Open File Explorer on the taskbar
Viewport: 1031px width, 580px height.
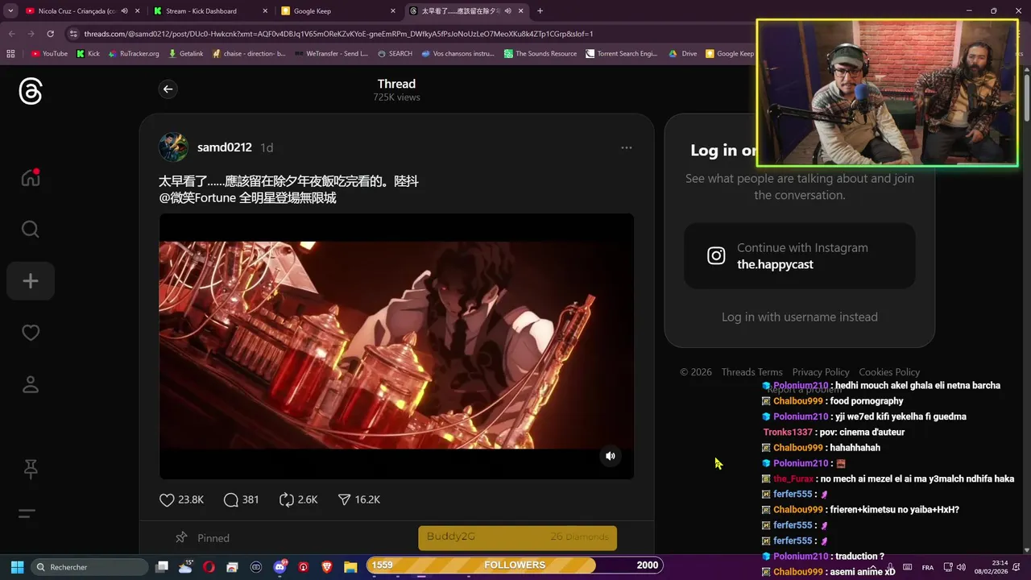pyautogui.click(x=350, y=566)
